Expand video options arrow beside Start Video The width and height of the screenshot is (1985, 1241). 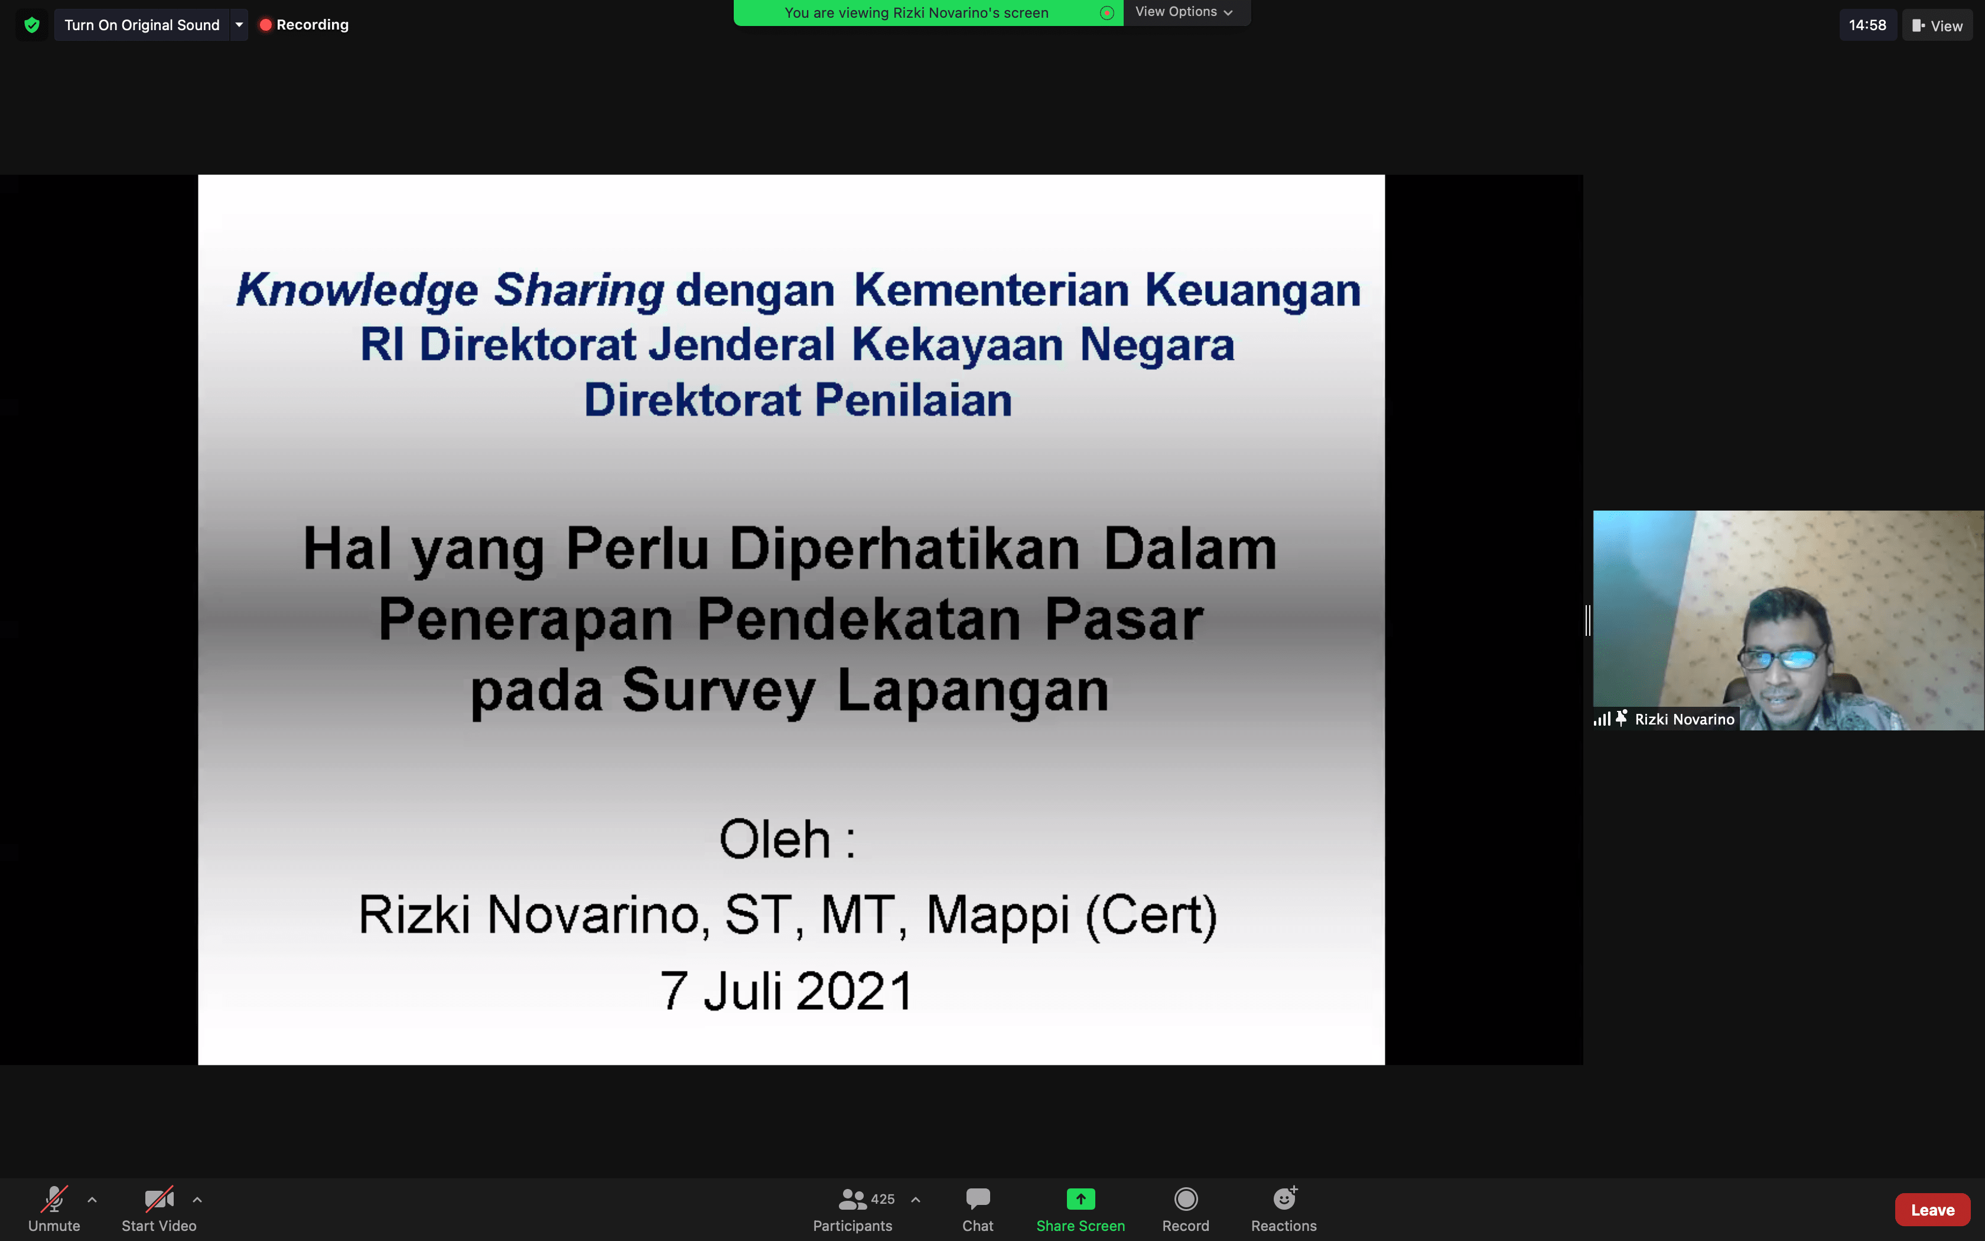[x=197, y=1199]
